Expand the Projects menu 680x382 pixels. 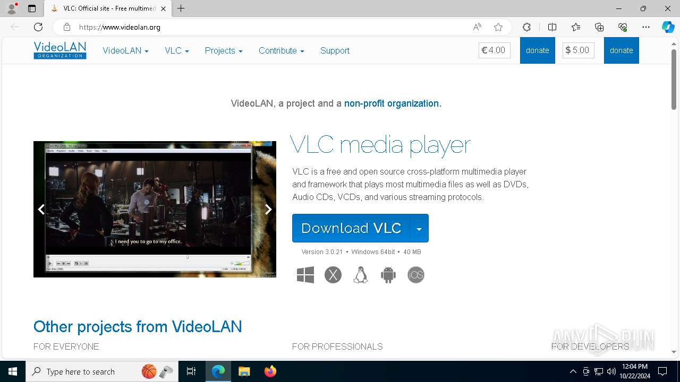(224, 51)
